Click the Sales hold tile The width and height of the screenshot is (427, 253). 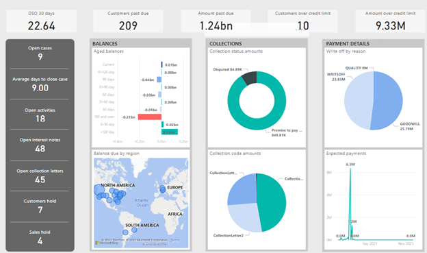pos(40,237)
